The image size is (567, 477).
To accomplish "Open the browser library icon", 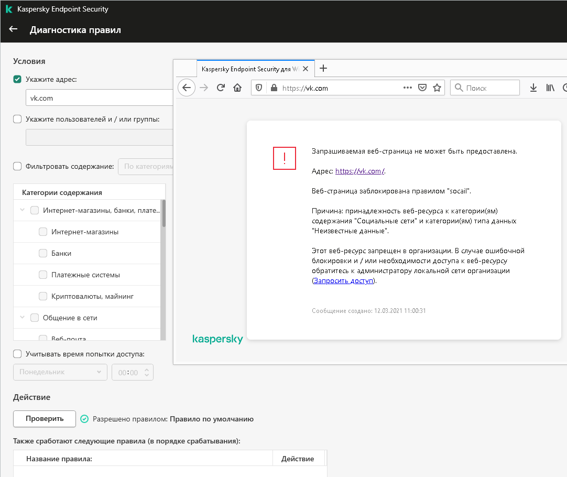I will pos(550,88).
